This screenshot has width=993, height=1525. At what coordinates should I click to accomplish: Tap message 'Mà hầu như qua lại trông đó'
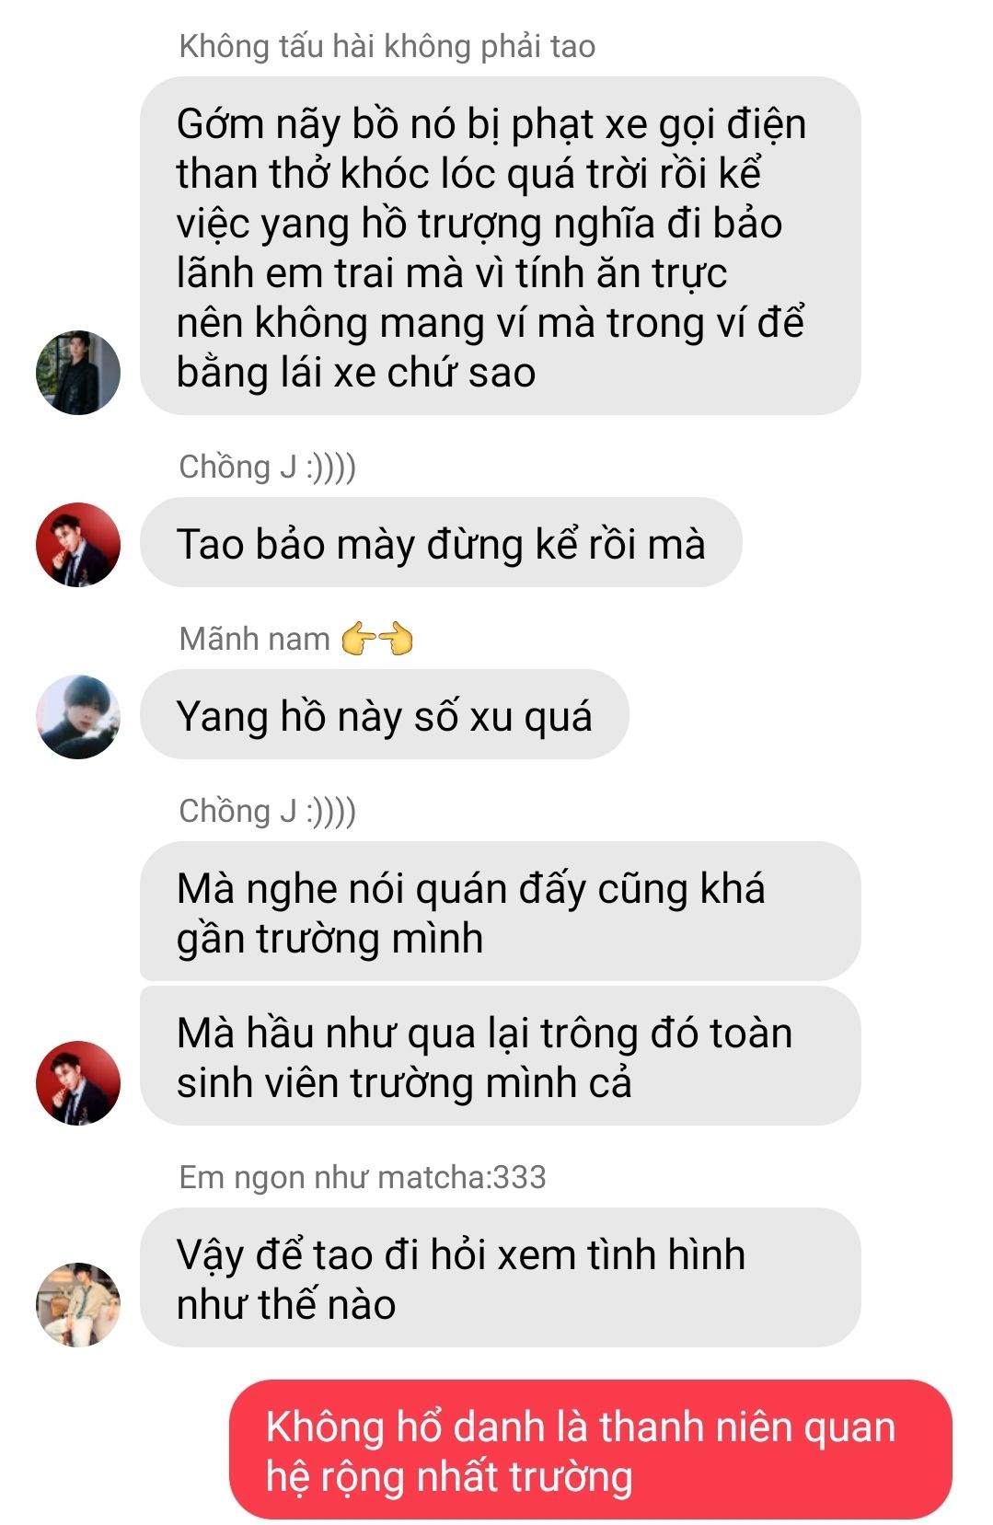pyautogui.click(x=500, y=1056)
